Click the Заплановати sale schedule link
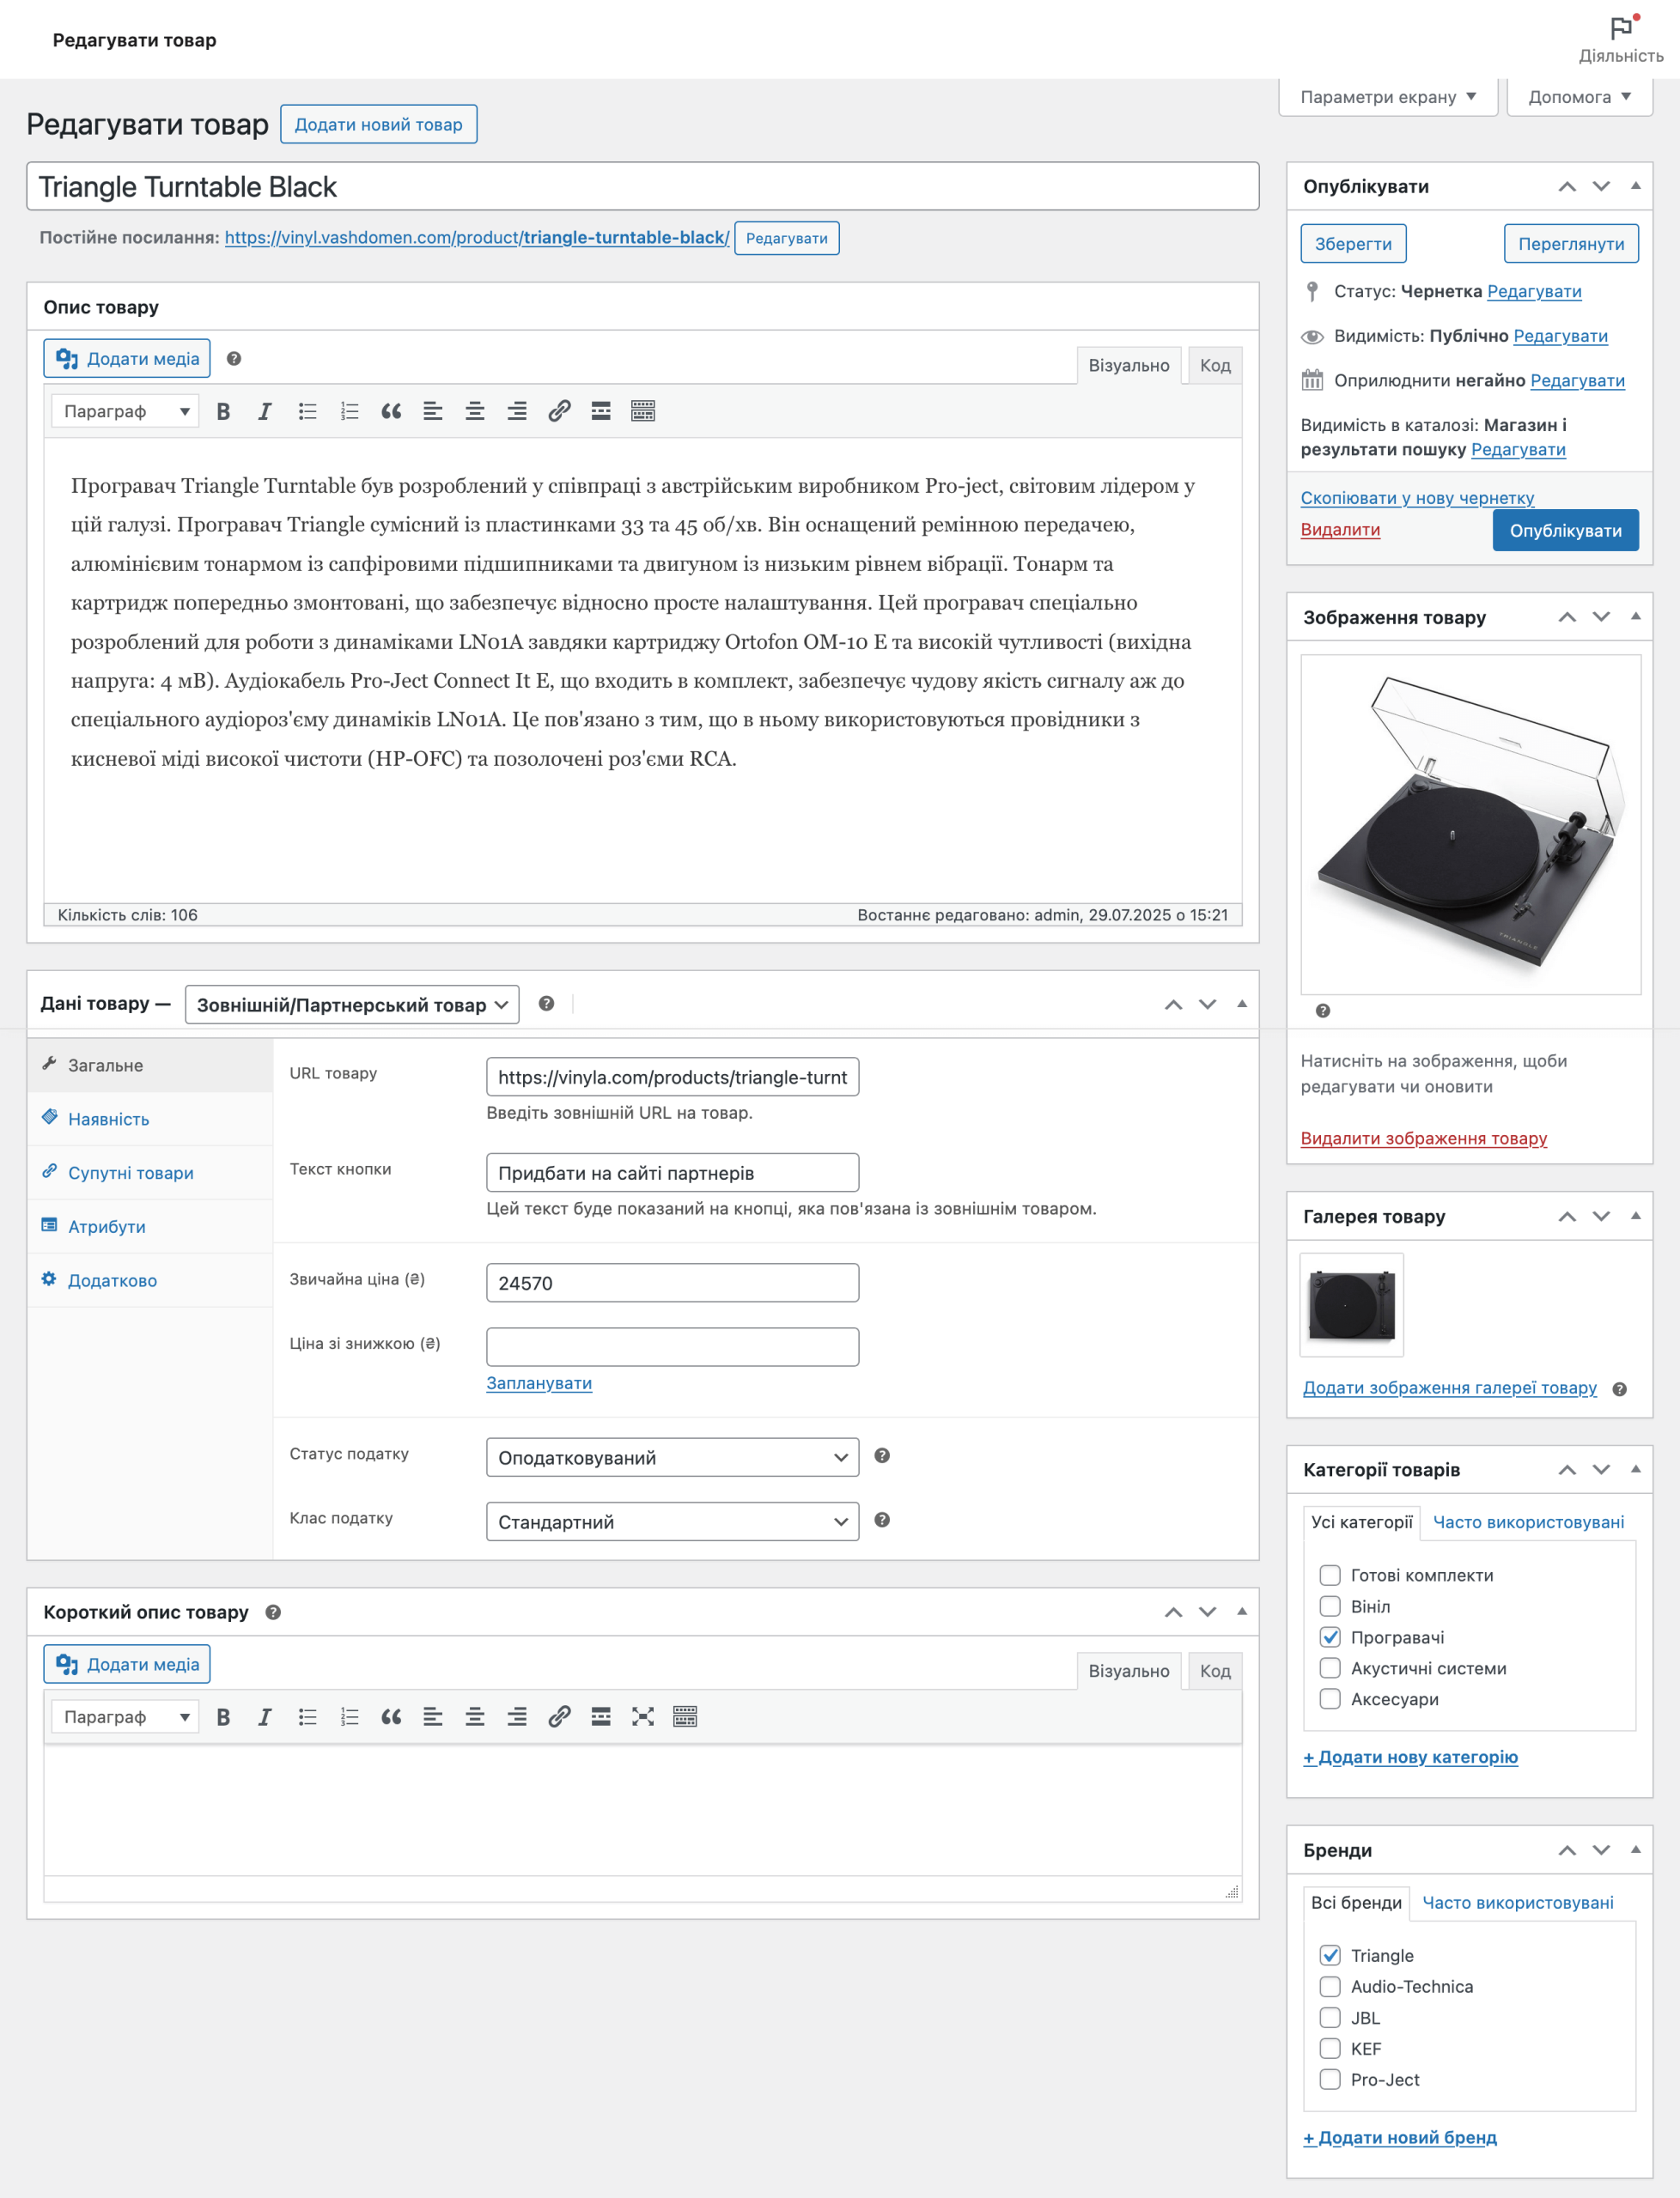 click(x=539, y=1383)
